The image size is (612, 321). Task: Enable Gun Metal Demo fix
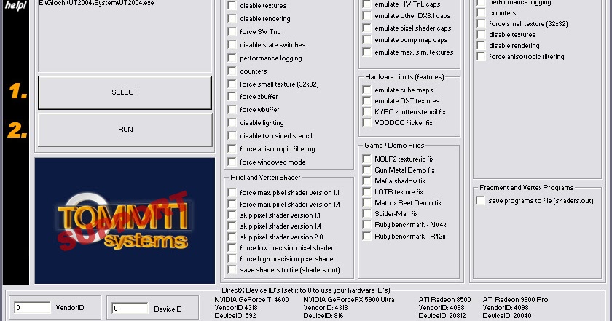point(367,170)
